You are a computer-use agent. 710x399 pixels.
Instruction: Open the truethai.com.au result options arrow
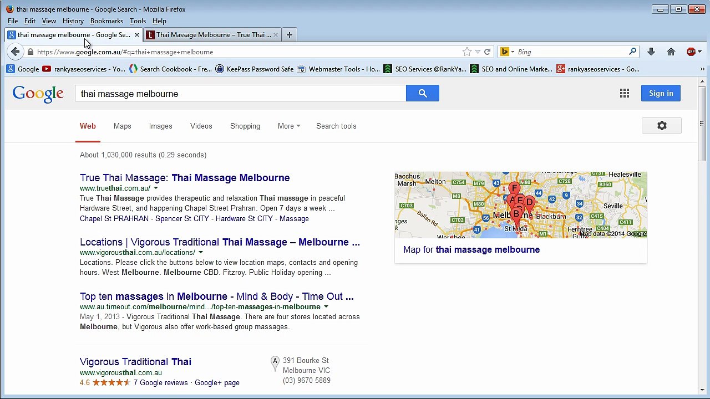[155, 188]
